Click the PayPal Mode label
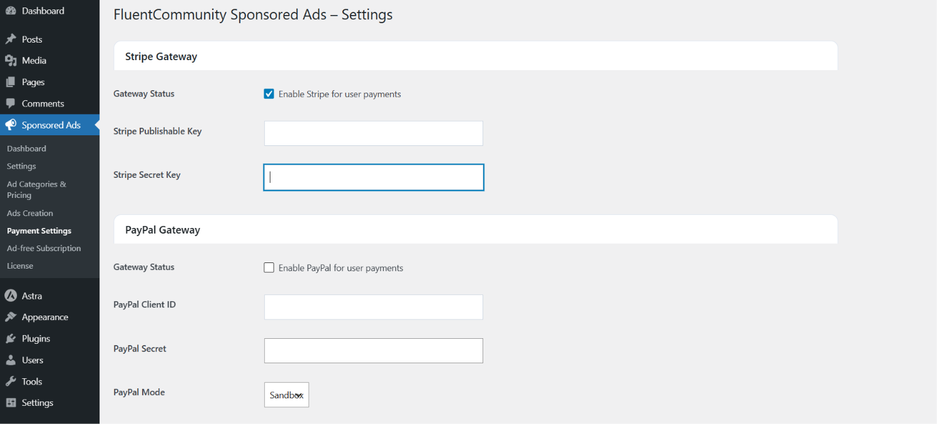This screenshot has width=937, height=424. 139,392
